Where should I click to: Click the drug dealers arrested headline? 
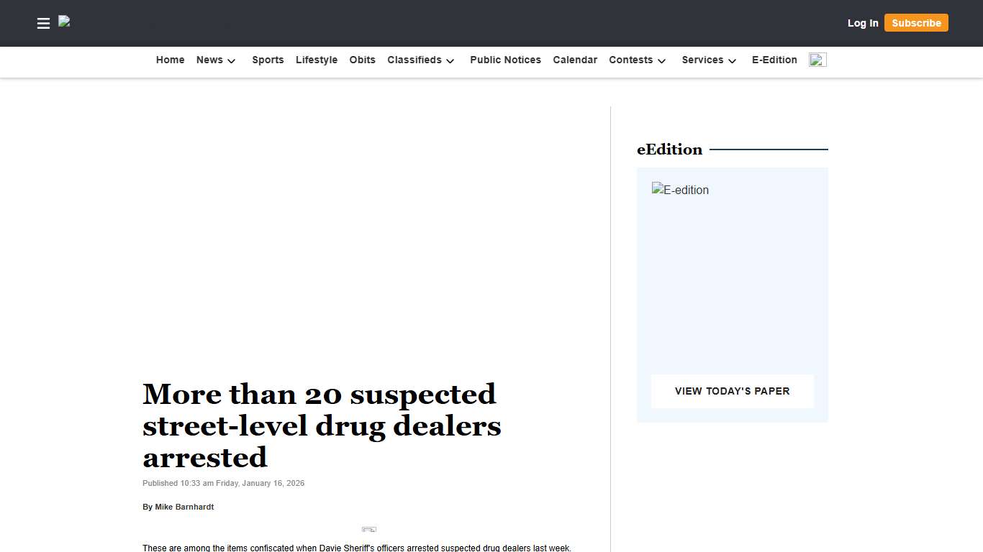tap(321, 425)
